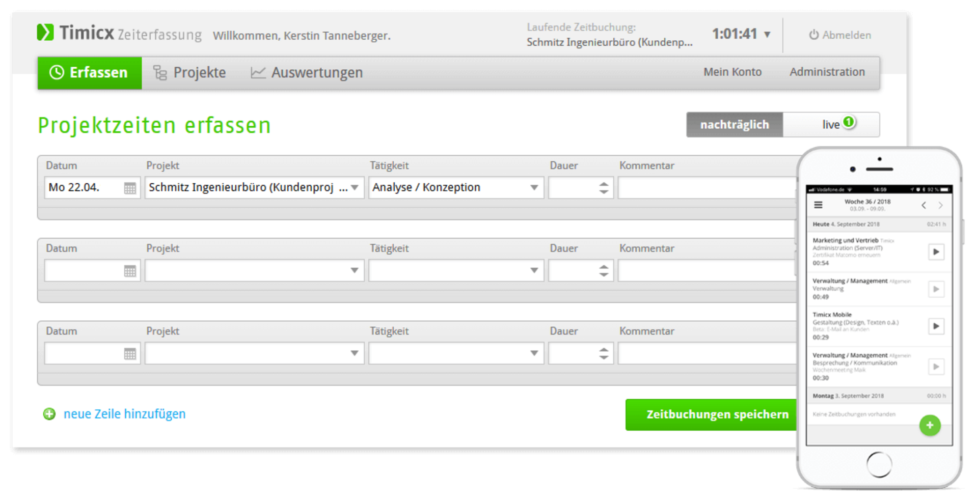Click the Timicx logo icon
Screen dimensions: 978x502
45,33
